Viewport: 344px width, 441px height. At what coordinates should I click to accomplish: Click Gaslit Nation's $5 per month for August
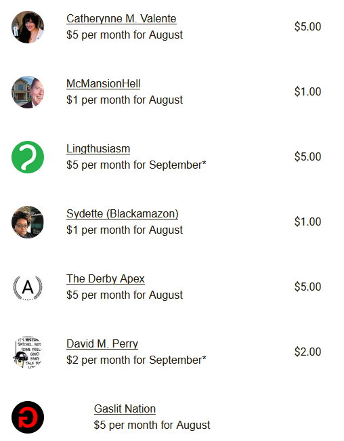[x=152, y=425]
